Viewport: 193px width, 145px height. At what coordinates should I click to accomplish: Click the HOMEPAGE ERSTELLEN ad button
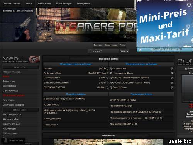pos(165,49)
